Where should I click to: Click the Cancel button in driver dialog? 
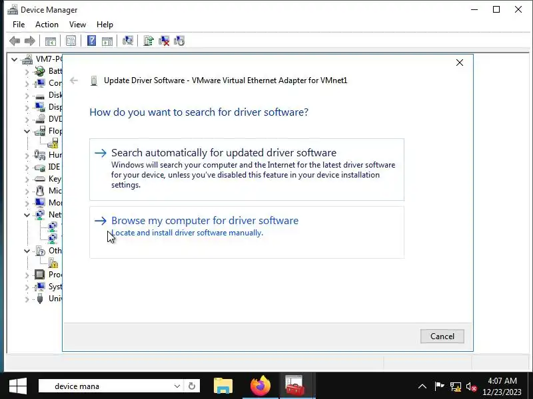(442, 336)
